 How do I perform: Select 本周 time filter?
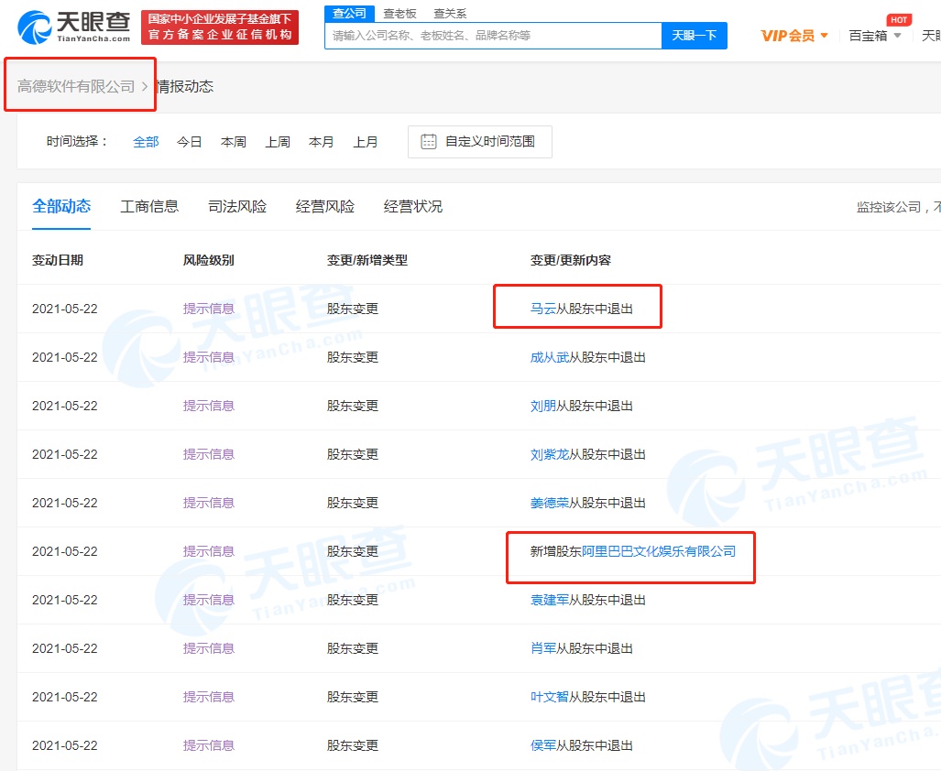tap(234, 142)
